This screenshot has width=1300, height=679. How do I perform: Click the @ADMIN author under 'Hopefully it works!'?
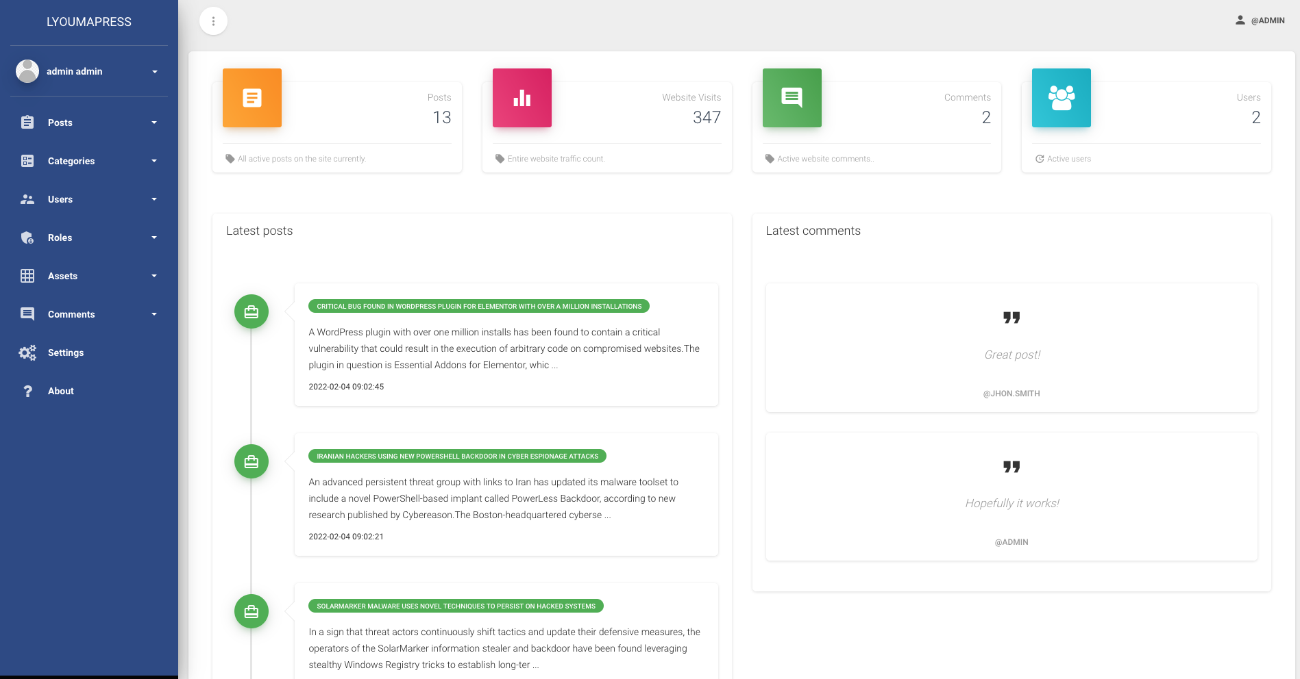(x=1011, y=542)
